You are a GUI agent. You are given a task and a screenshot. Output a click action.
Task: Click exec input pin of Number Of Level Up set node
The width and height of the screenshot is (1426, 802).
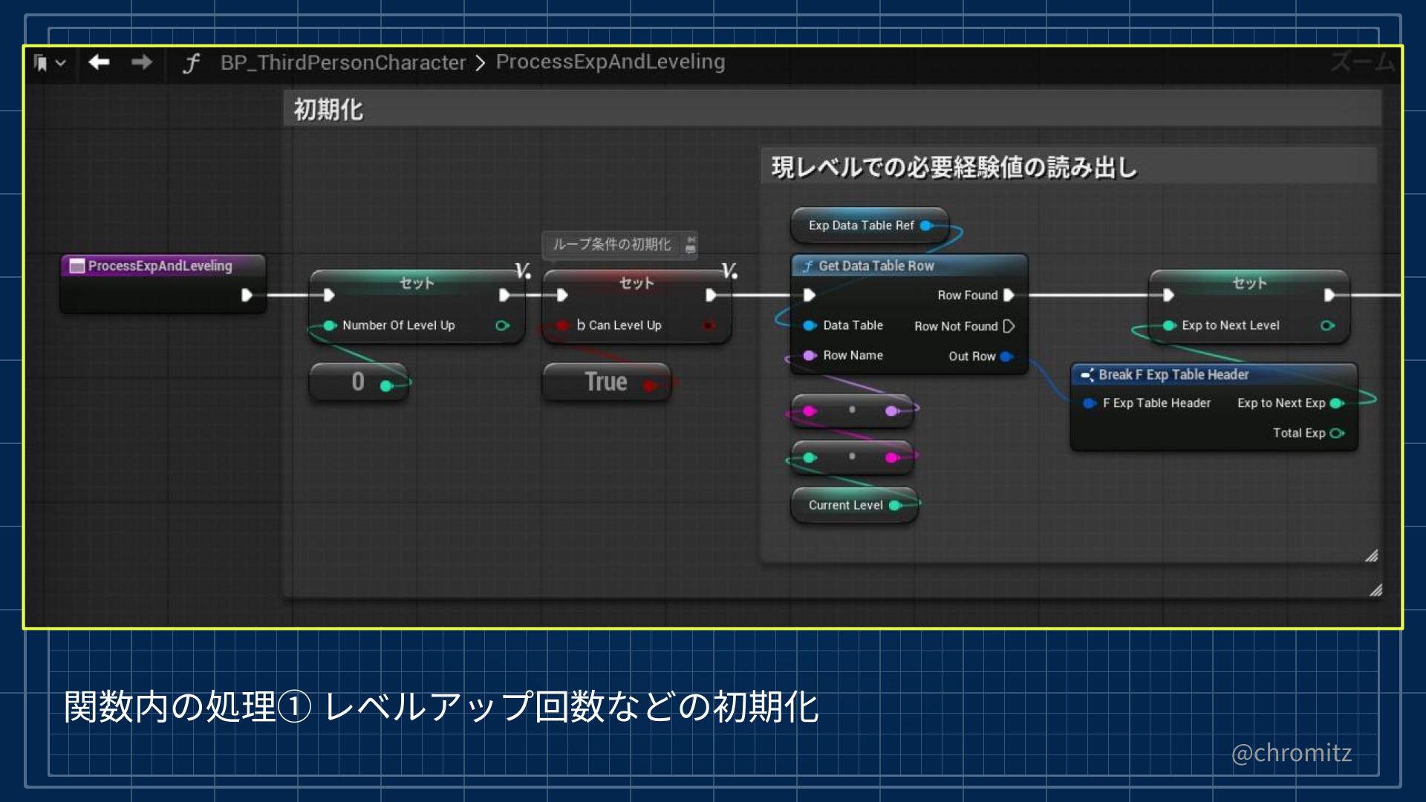tap(328, 296)
